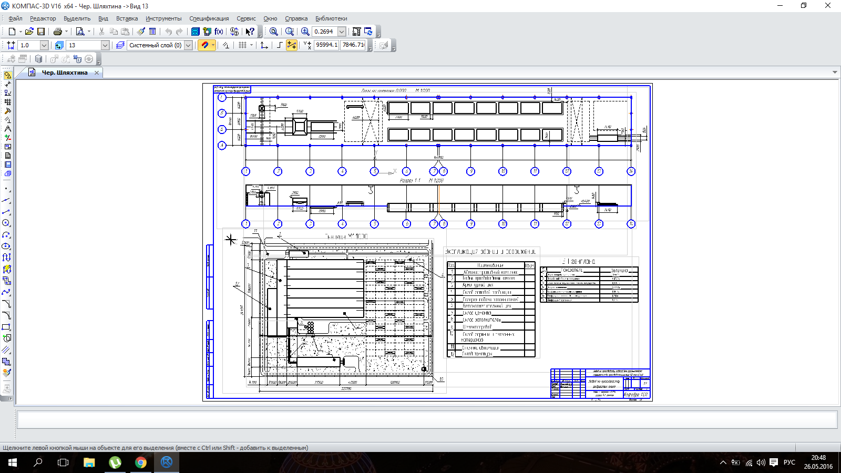Image resolution: width=841 pixels, height=473 pixels.
Task: Open the Окно menu
Action: (x=270, y=18)
